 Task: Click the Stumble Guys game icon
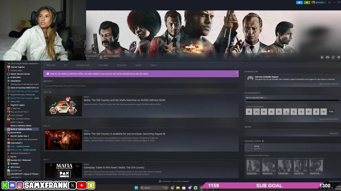pos(9,171)
